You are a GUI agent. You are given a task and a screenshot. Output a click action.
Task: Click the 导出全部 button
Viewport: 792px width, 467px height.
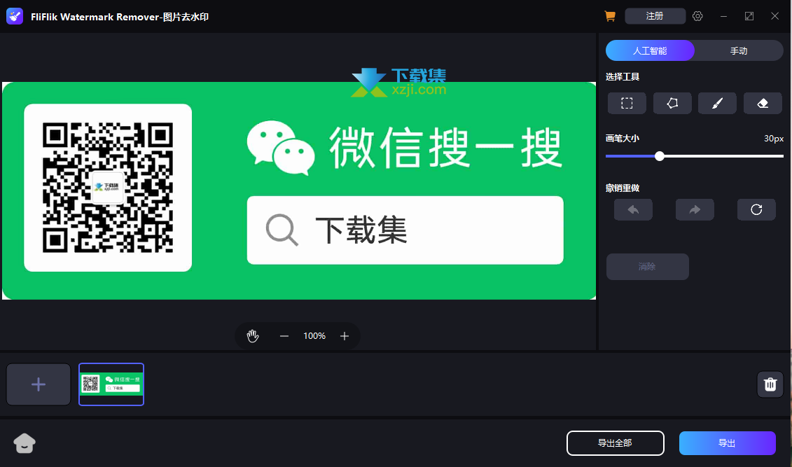[616, 443]
